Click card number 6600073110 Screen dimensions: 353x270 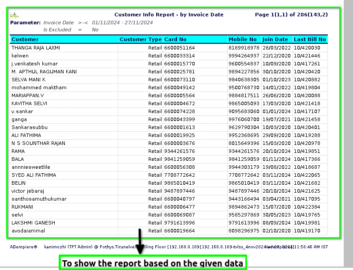pyautogui.click(x=180, y=80)
